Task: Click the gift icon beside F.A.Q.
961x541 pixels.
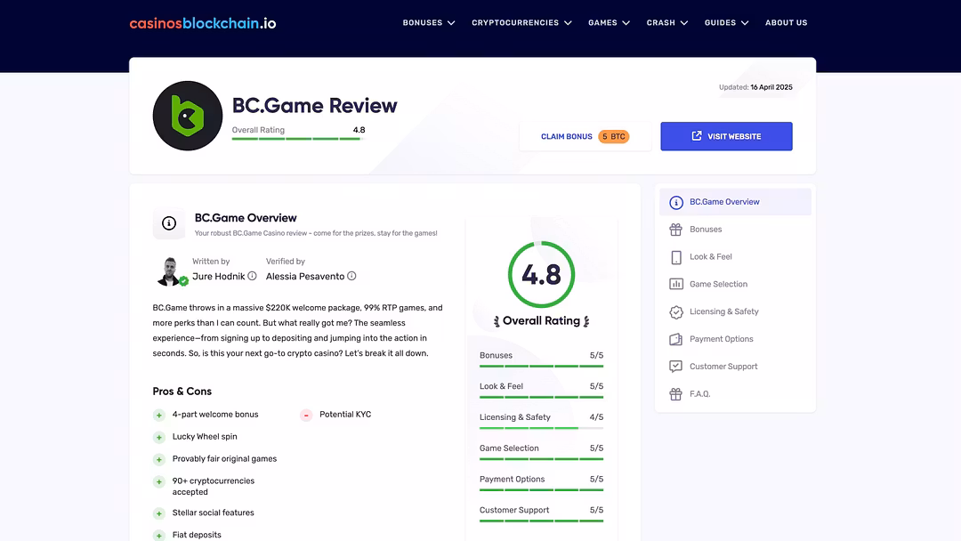Action: click(676, 394)
